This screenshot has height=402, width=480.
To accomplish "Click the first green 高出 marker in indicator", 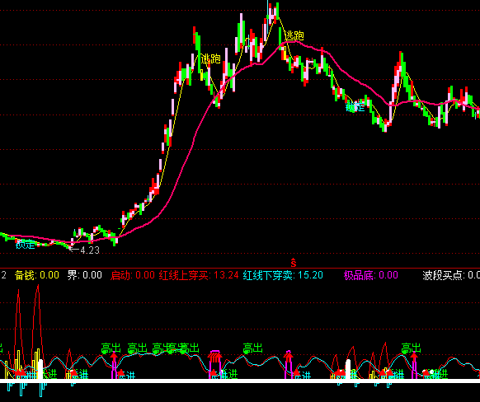I will pyautogui.click(x=111, y=348).
